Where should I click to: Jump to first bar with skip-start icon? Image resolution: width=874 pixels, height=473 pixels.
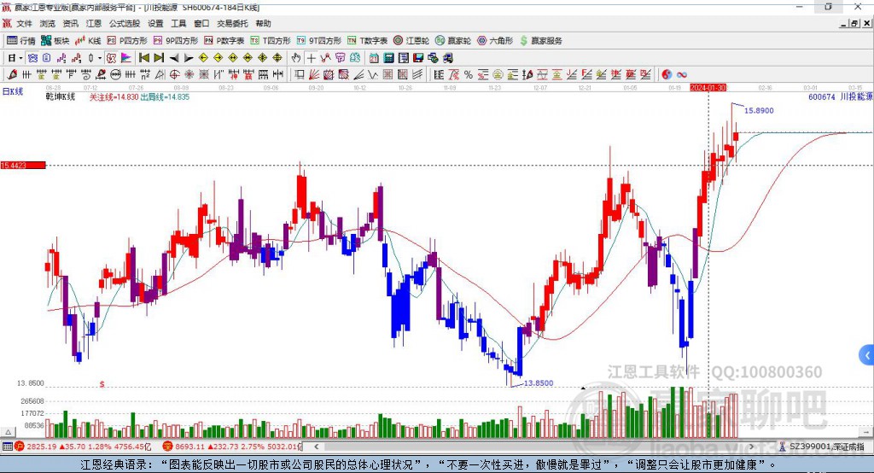pos(143,57)
